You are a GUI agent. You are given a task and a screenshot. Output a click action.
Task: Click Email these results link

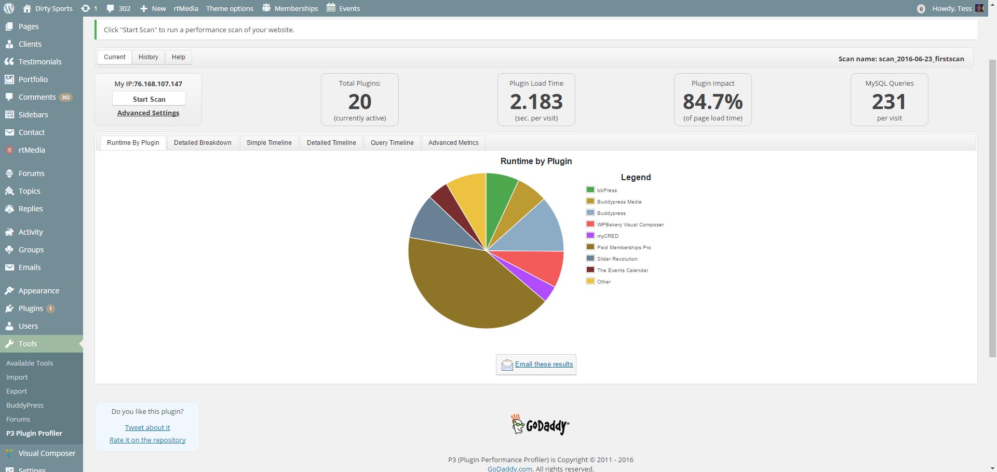(544, 365)
